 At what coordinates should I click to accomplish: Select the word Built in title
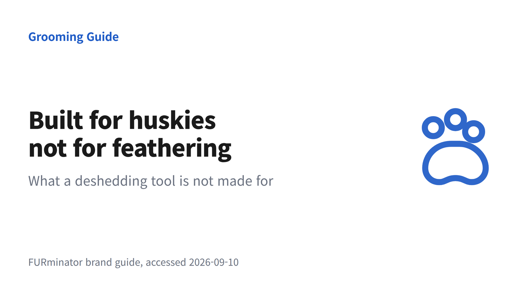click(x=56, y=120)
